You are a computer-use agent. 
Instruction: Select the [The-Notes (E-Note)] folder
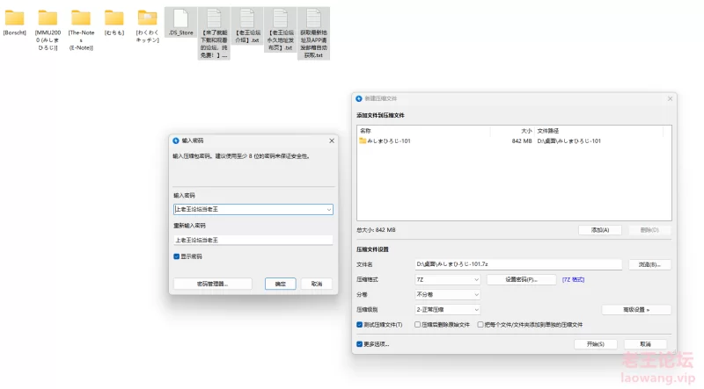[81, 30]
